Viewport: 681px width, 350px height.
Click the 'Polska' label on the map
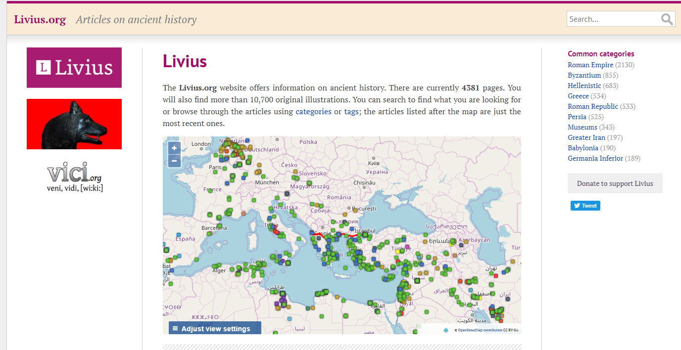pos(308,142)
